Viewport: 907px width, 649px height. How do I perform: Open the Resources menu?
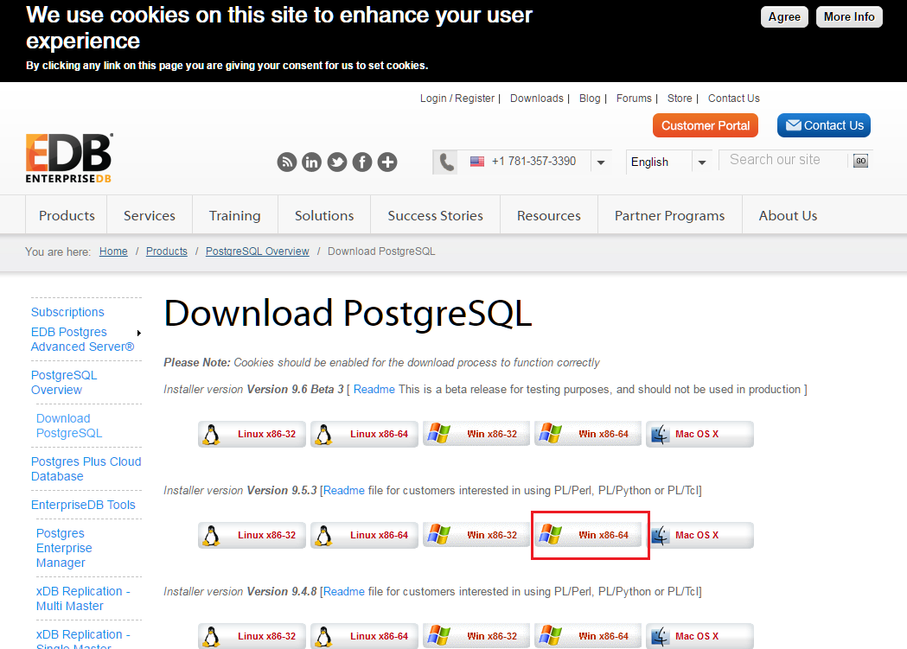pos(549,215)
